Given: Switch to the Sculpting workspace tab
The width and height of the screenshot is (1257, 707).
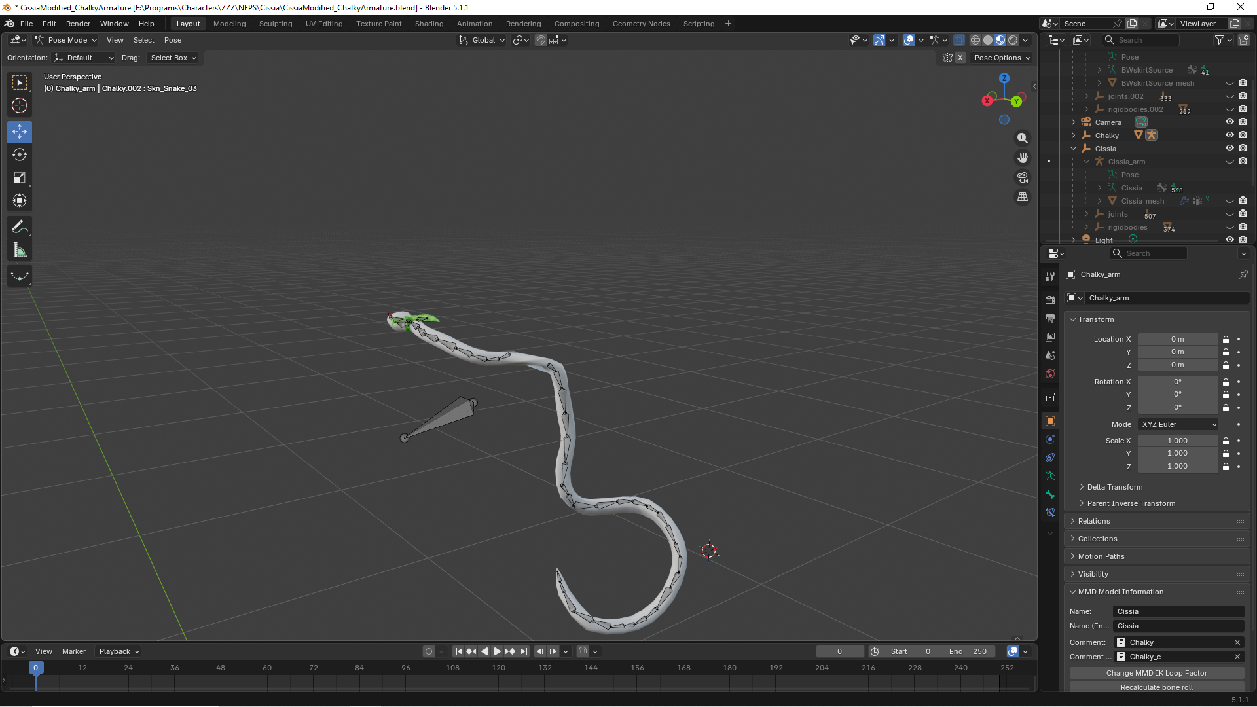Looking at the screenshot, I should click(x=276, y=24).
